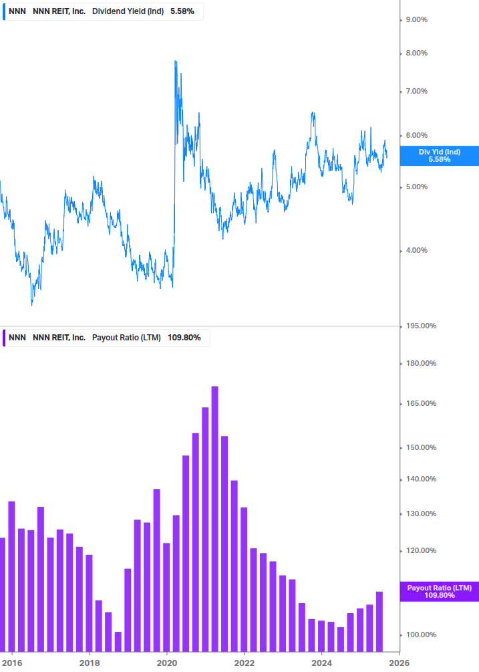This screenshot has width=479, height=672.
Task: Click the 2020 label on the time axis
Action: (x=167, y=663)
